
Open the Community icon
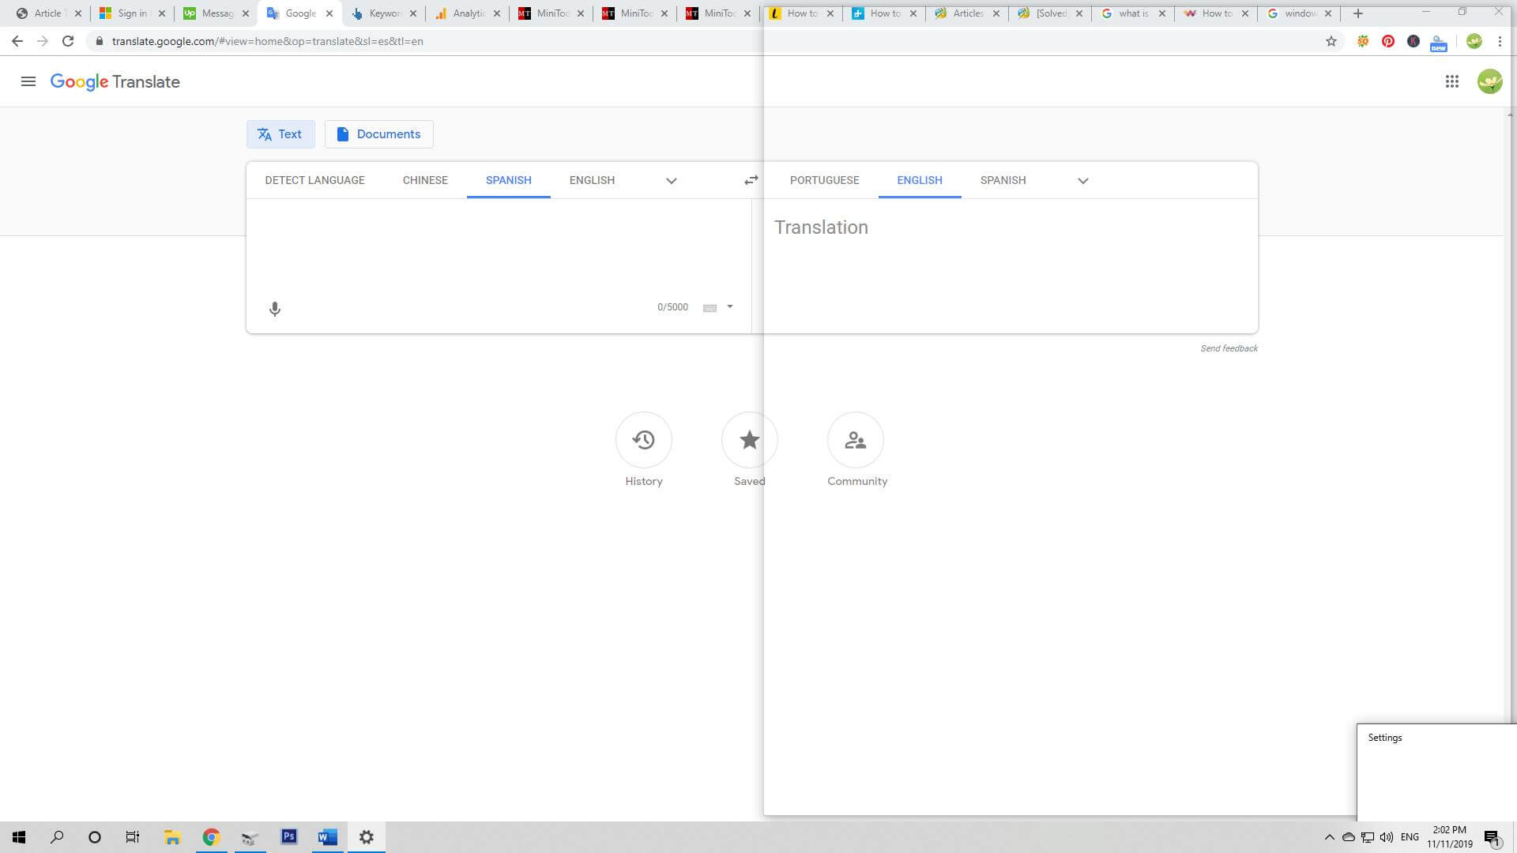coord(856,440)
